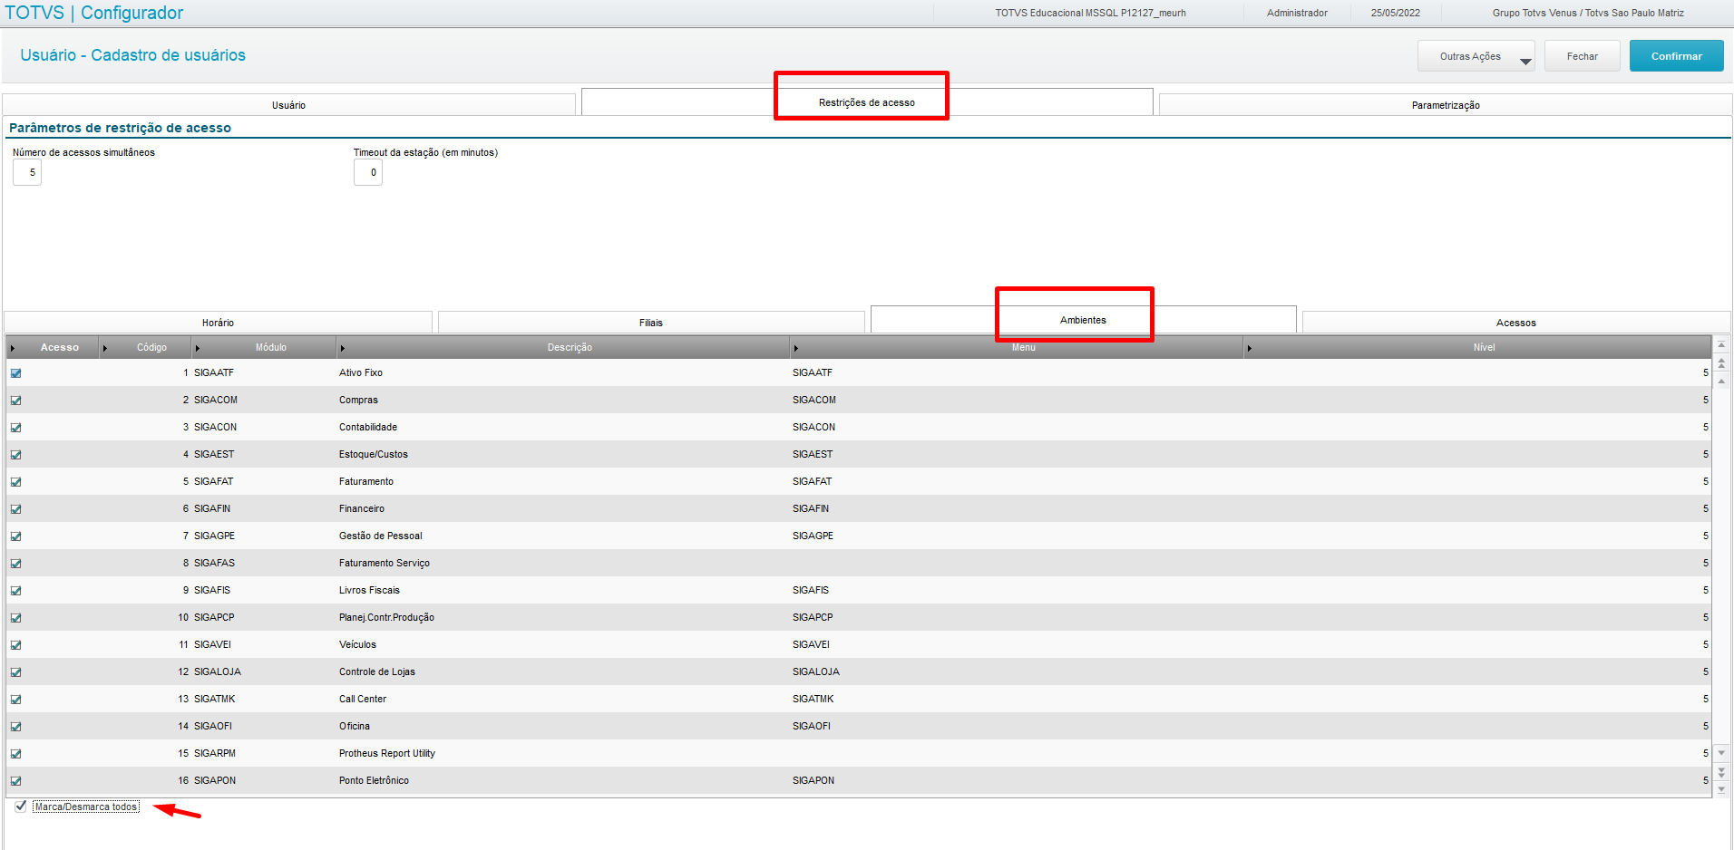1734x850 pixels.
Task: Uncheck access for SIGAFAS Faturamento Serviço
Action: click(15, 564)
